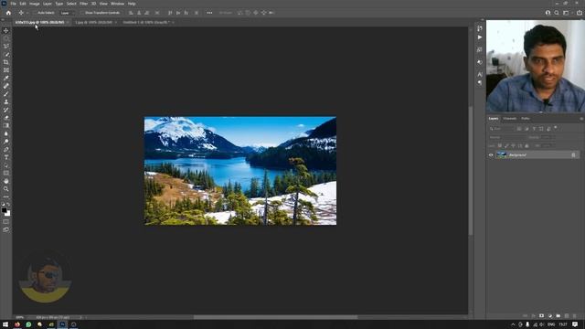Open the layer filter Kind dropdown
The image size is (585, 329).
point(502,129)
